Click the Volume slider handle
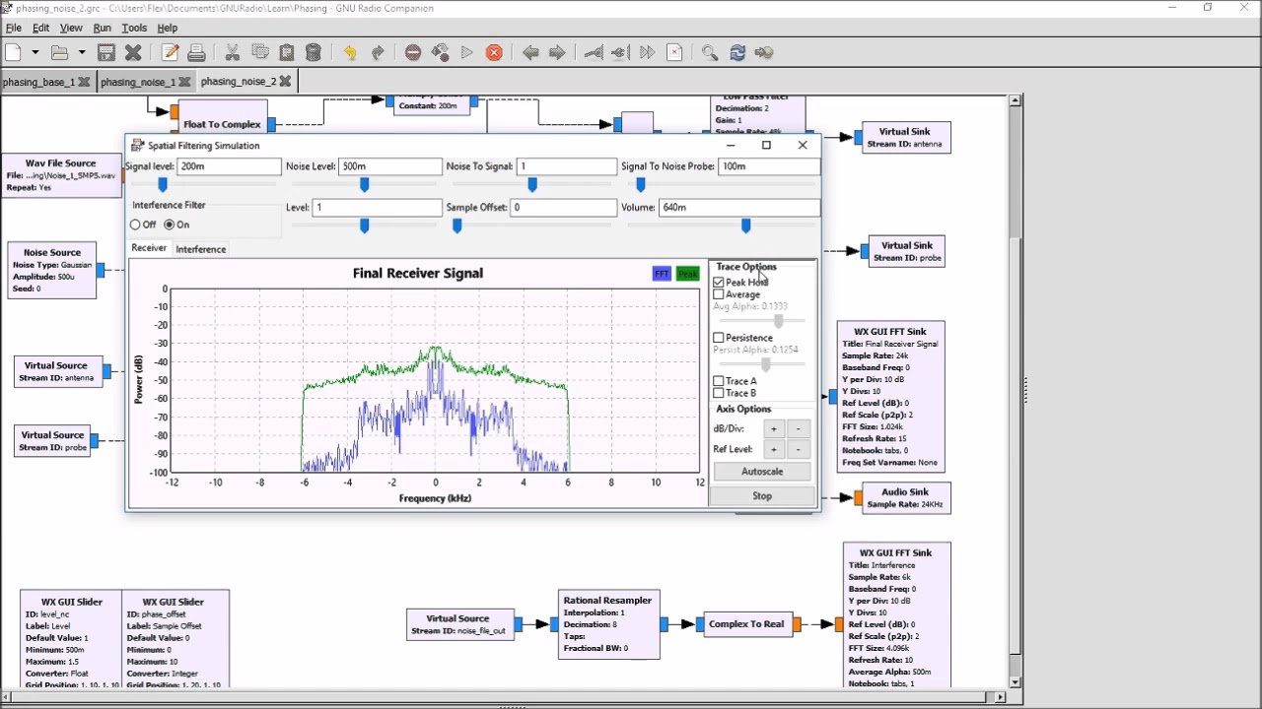This screenshot has width=1262, height=709. pyautogui.click(x=745, y=226)
